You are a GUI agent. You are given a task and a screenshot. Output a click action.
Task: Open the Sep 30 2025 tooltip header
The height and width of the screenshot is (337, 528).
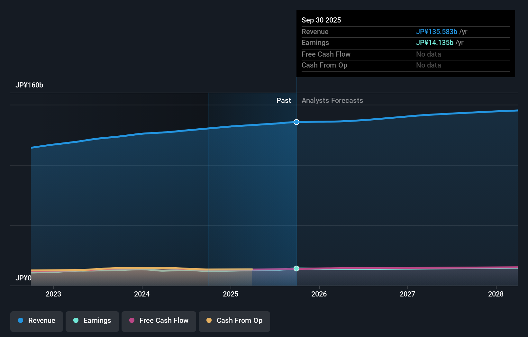click(321, 20)
